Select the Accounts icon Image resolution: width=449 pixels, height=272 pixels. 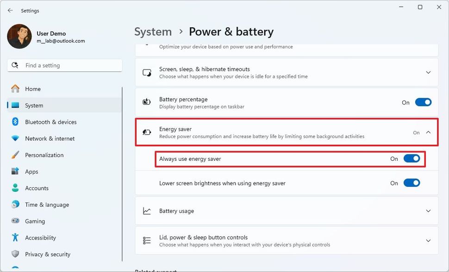click(x=15, y=188)
